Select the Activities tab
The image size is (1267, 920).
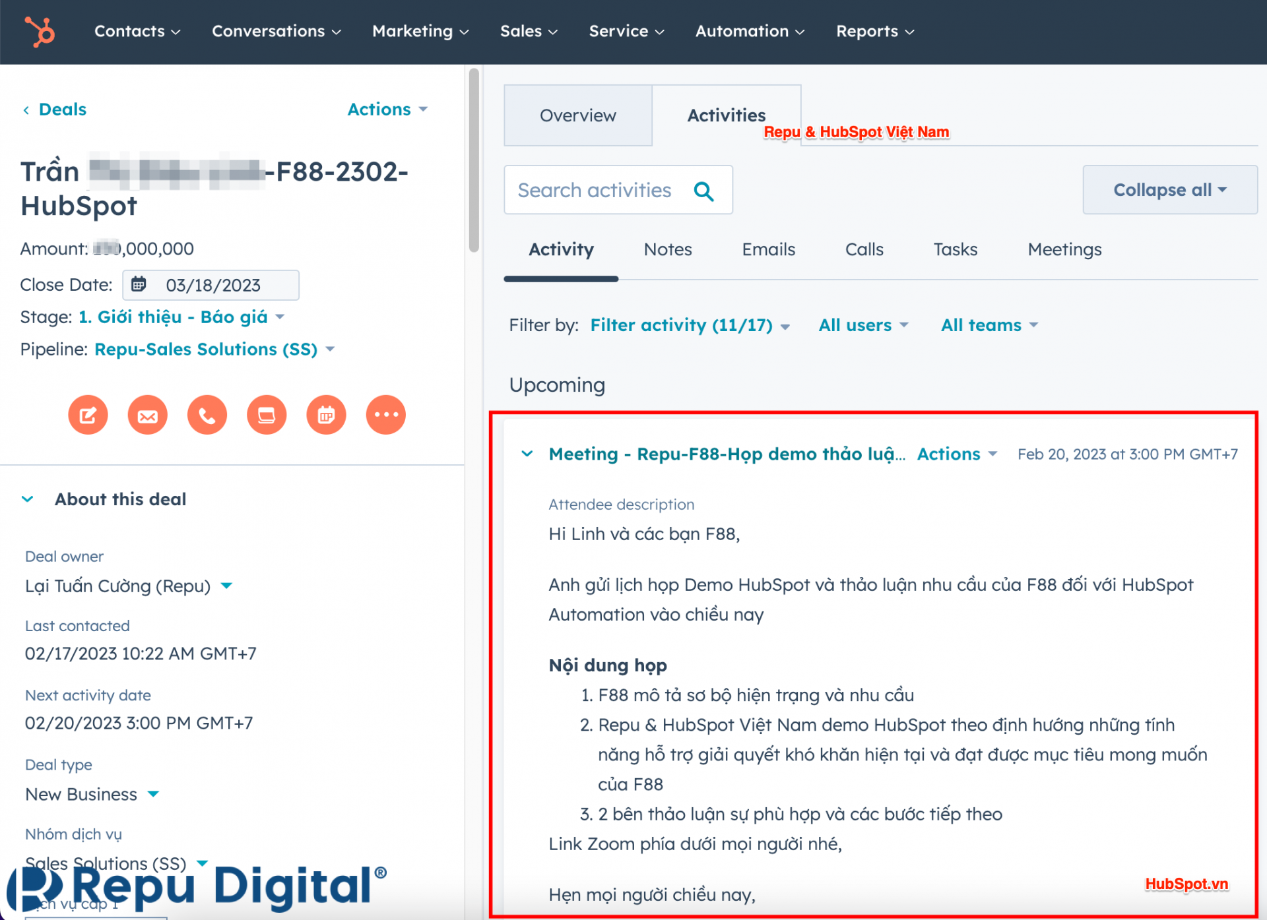tap(726, 115)
